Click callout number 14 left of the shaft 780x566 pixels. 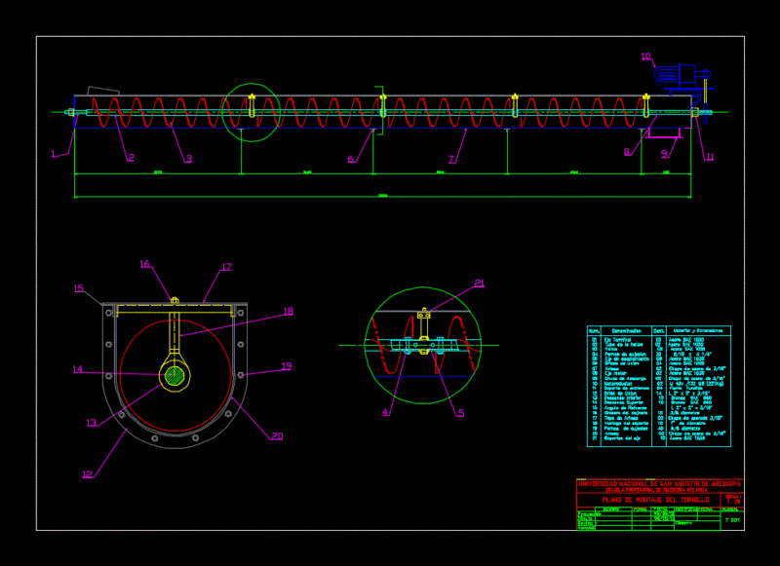point(78,369)
